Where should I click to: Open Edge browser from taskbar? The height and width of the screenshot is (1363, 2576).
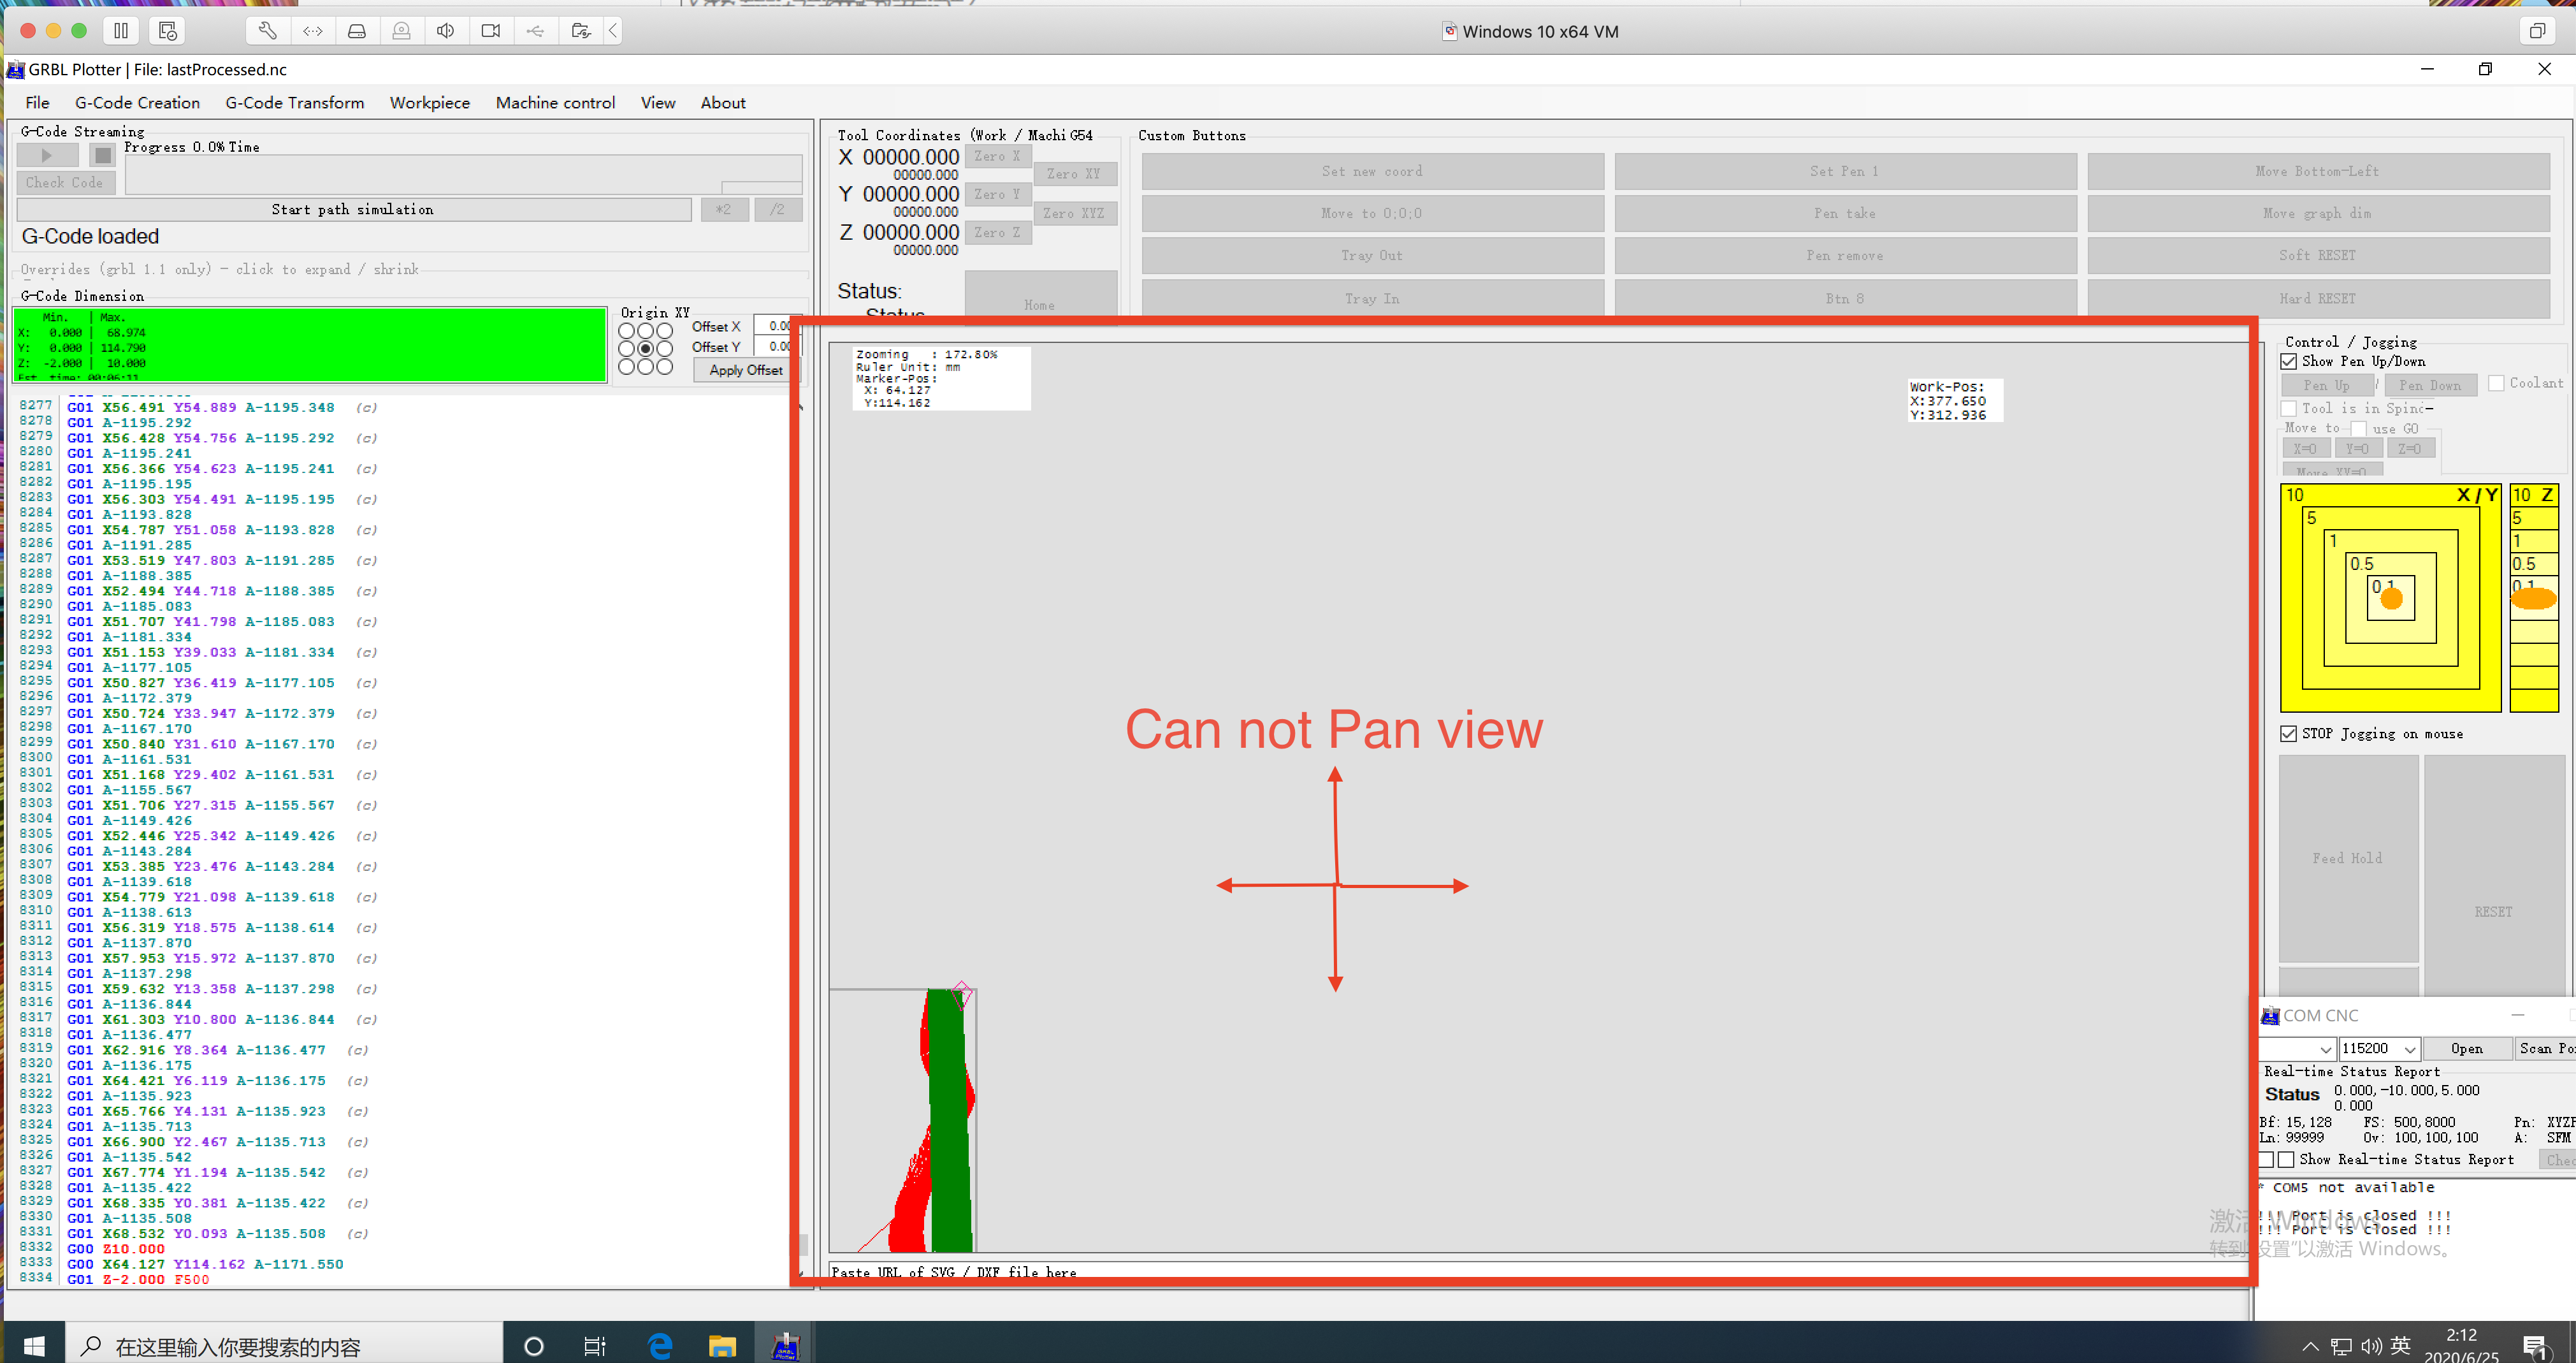pos(660,1346)
